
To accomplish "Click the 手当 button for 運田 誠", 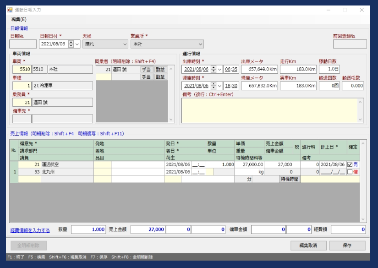I will (146, 69).
